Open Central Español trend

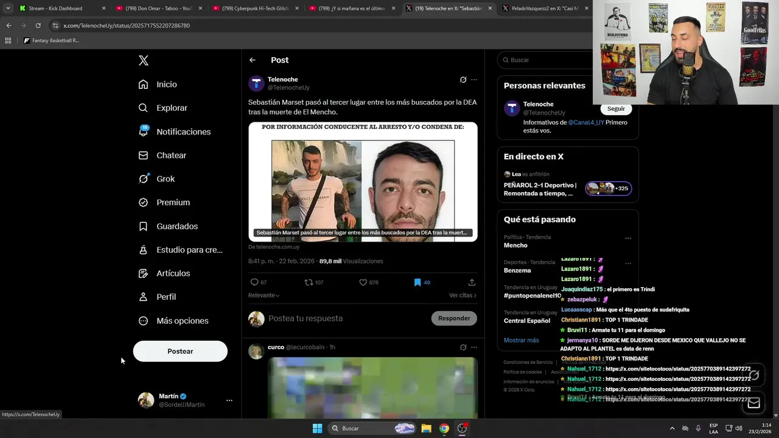pyautogui.click(x=526, y=321)
